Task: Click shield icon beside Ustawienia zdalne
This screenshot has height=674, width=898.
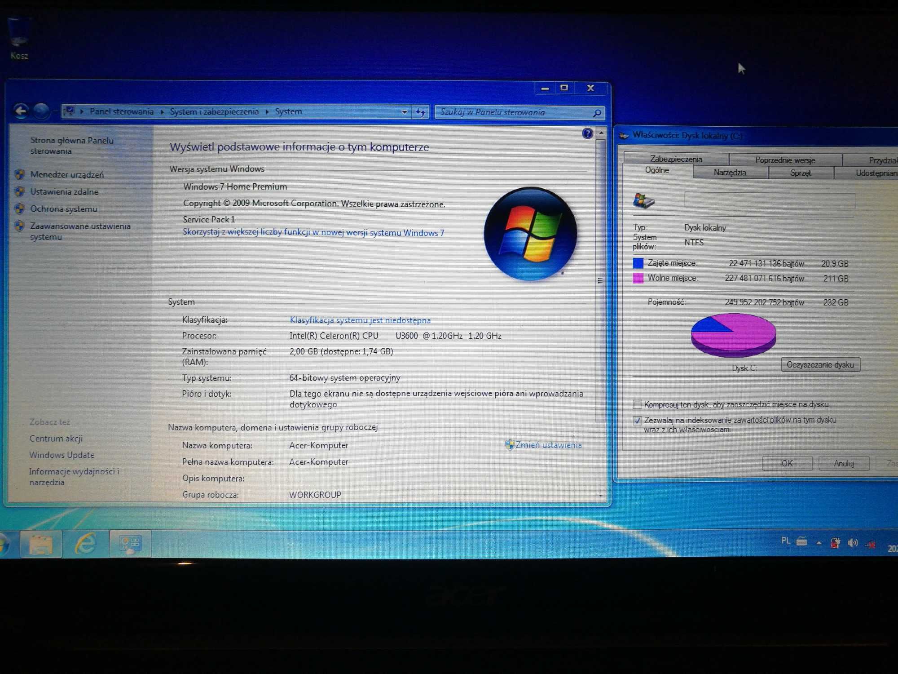Action: click(19, 191)
